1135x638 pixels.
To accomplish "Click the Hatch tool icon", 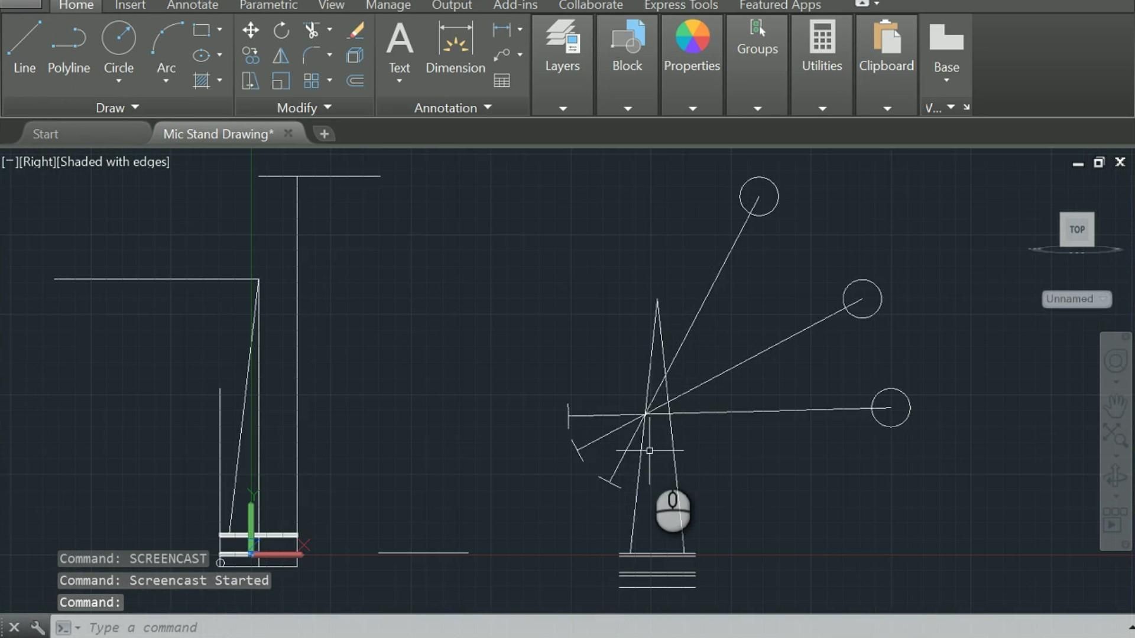I will pos(202,80).
